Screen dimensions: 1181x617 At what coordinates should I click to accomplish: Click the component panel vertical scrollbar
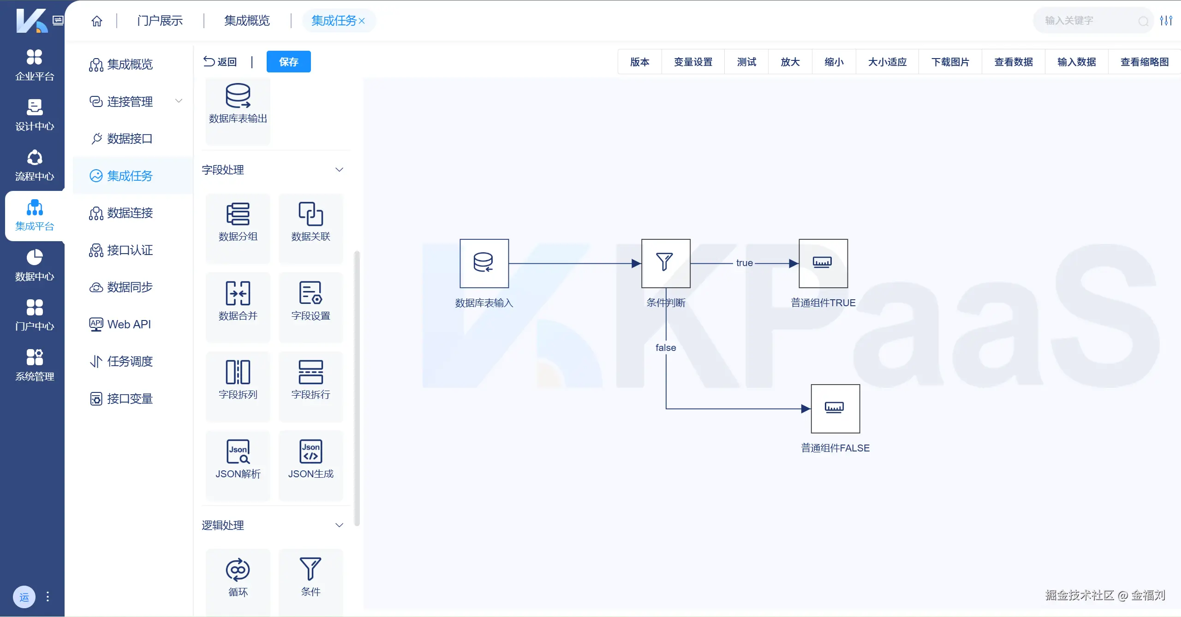[357, 387]
